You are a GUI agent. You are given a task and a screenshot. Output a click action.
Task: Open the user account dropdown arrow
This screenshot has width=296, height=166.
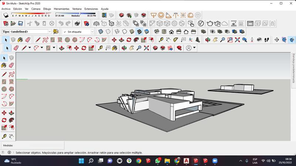(x=194, y=48)
